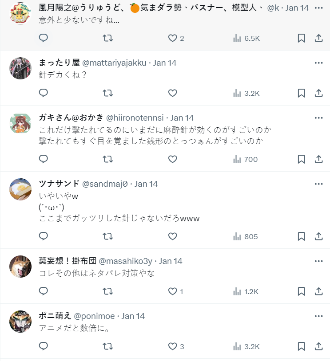
Task: Open more options for まったり屋's tweet
Action: (318, 63)
